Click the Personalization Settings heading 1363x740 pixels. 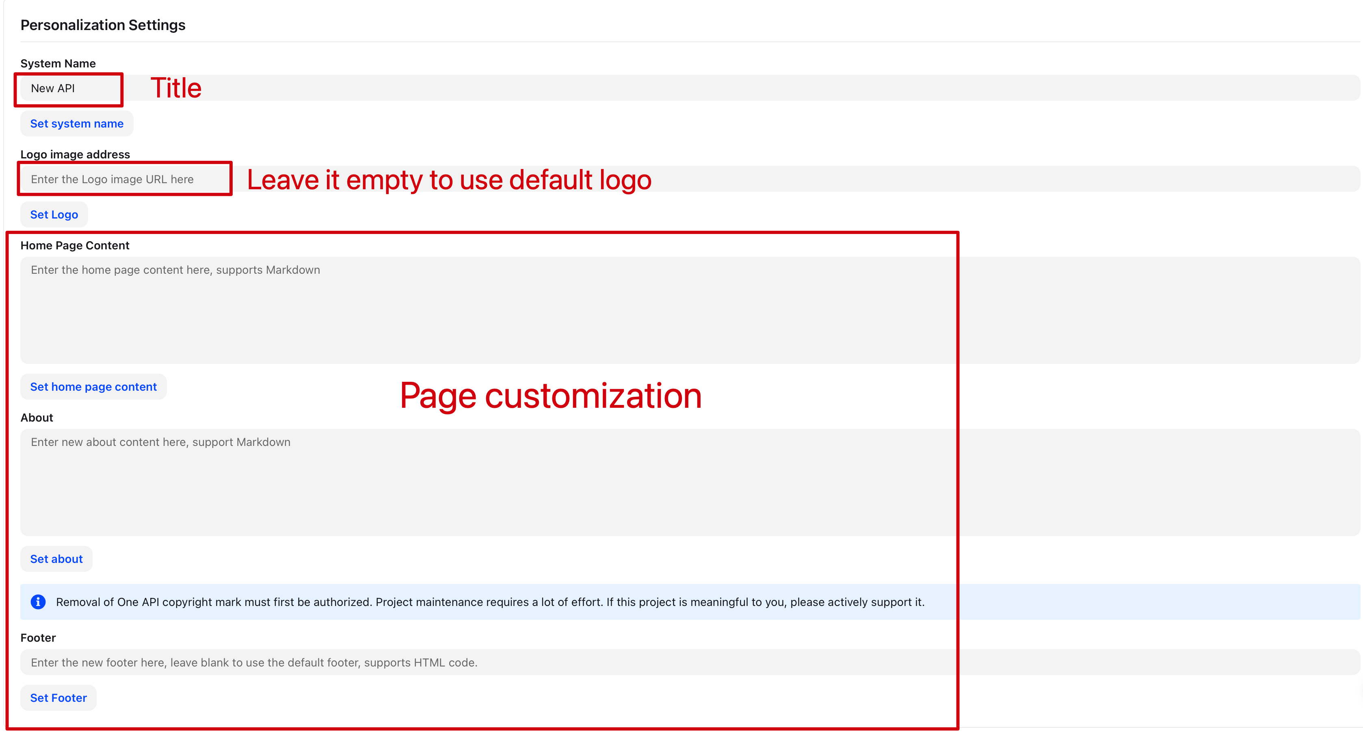click(103, 25)
